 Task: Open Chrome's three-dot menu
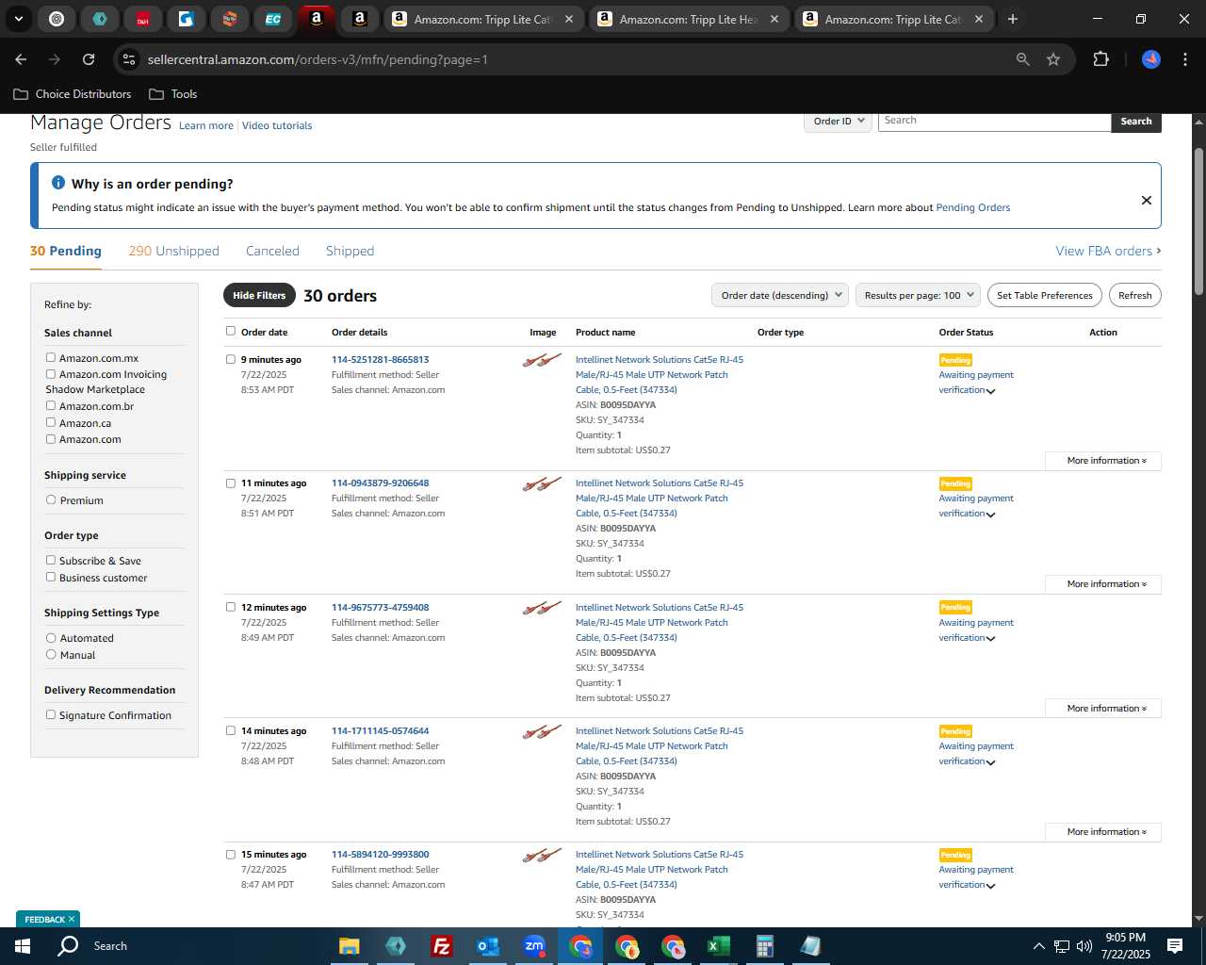[x=1183, y=59]
